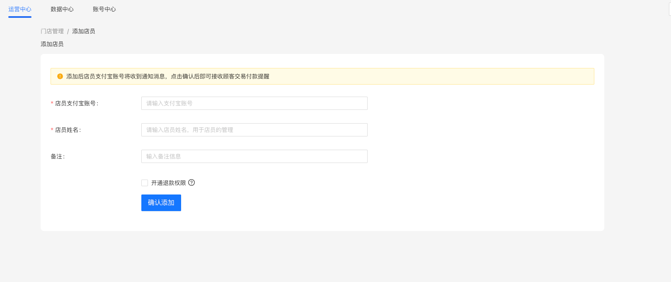Open the help icon beside 开通退款权限
671x282 pixels.
tap(191, 182)
